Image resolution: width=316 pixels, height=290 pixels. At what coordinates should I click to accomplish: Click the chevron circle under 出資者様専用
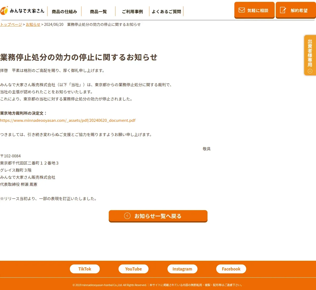[310, 71]
